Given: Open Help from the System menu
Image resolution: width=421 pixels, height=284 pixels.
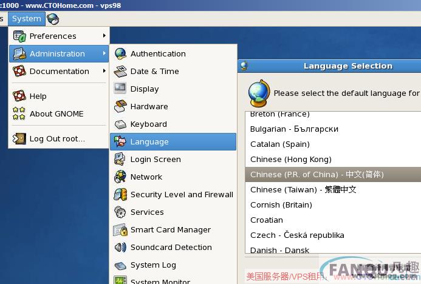Looking at the screenshot, I should (x=59, y=96).
